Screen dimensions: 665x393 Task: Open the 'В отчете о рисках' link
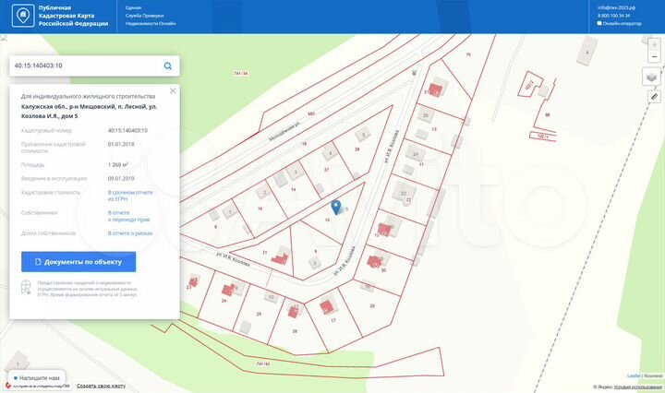130,233
